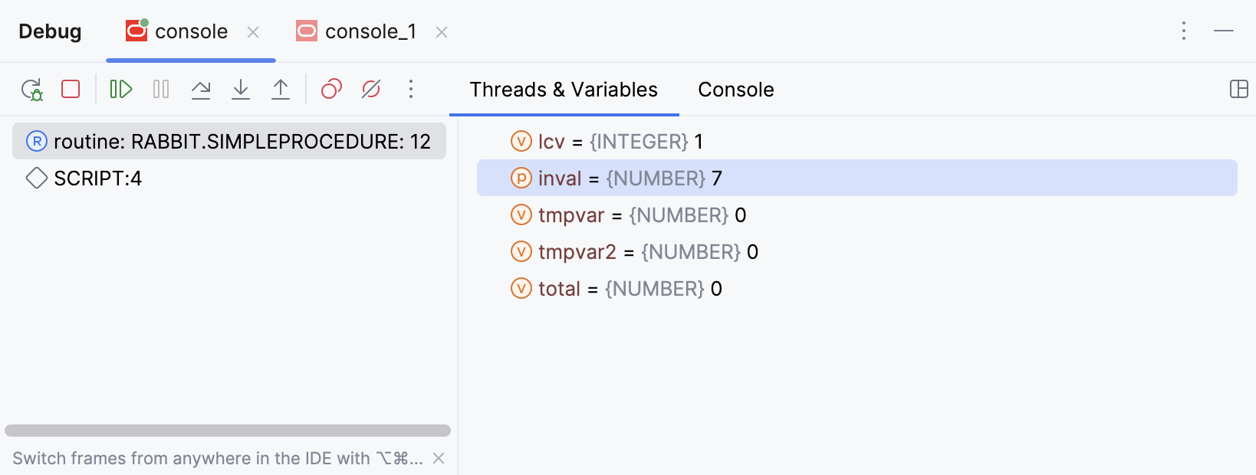Resume program execution
The width and height of the screenshot is (1256, 475).
click(x=120, y=89)
